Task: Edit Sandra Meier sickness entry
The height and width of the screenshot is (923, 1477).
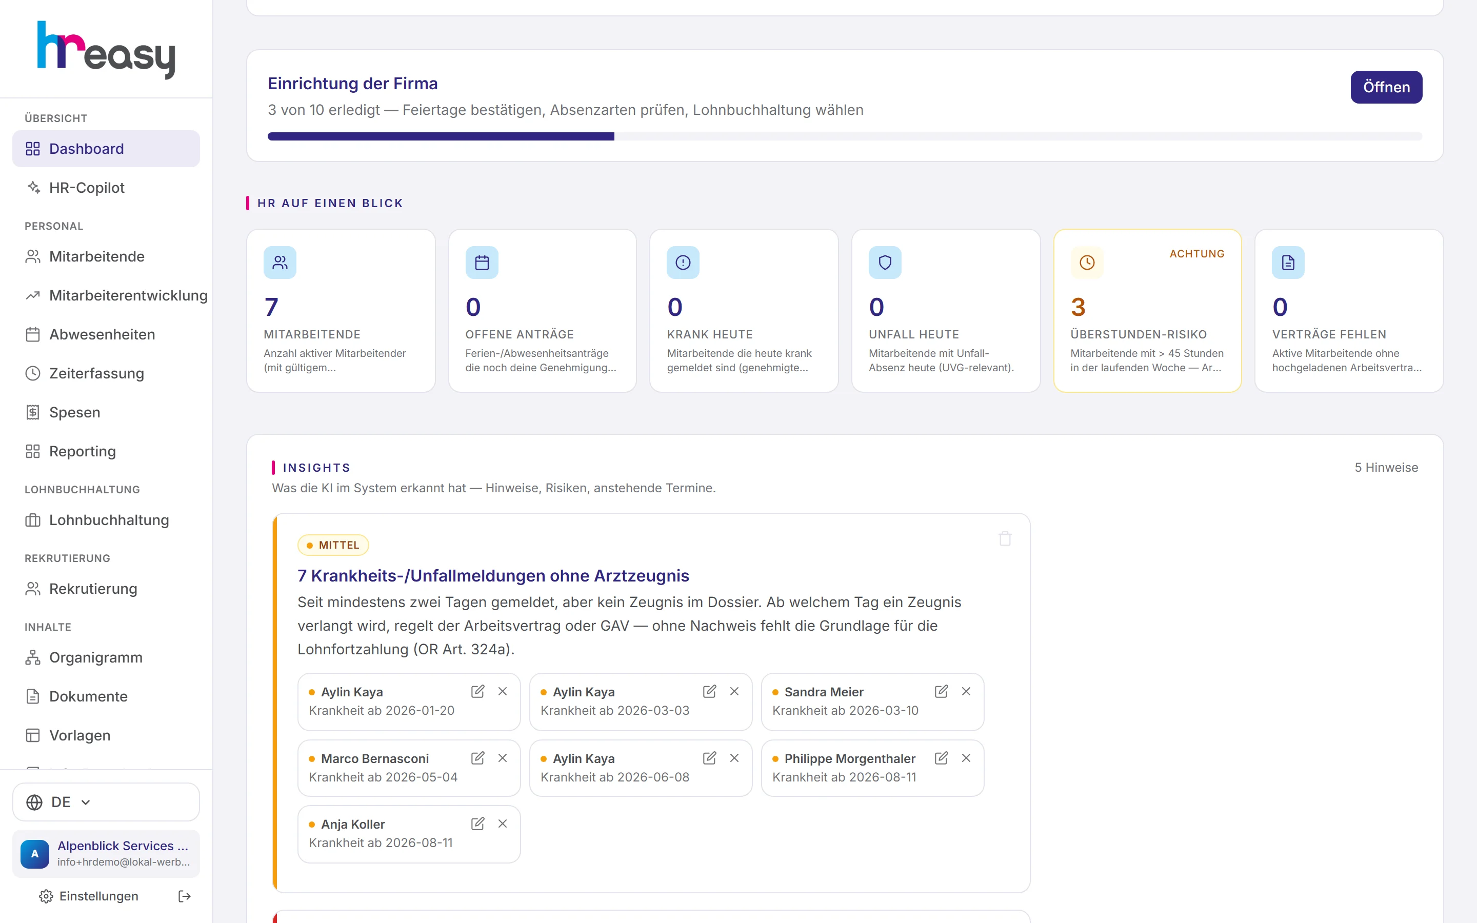Action: point(941,691)
